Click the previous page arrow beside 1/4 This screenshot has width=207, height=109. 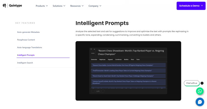(x=93, y=91)
